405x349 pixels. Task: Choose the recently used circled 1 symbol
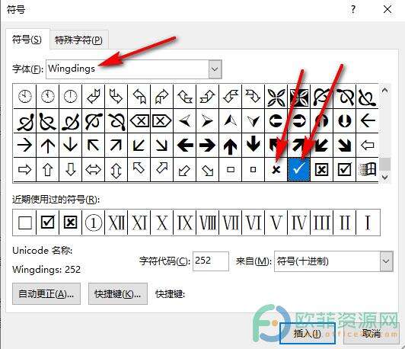(93, 223)
